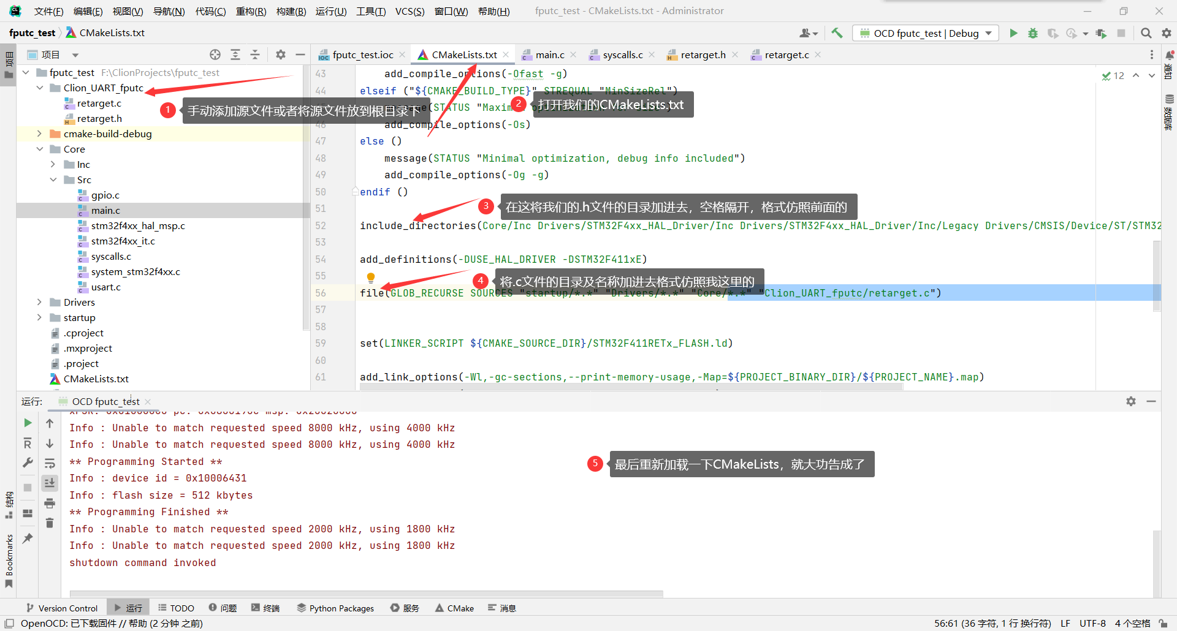The image size is (1177, 631).
Task: Click the run console horizontal scrollbar
Action: click(x=366, y=593)
